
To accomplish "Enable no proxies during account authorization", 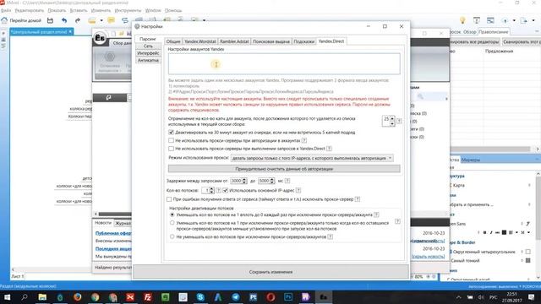I will click(171, 140).
